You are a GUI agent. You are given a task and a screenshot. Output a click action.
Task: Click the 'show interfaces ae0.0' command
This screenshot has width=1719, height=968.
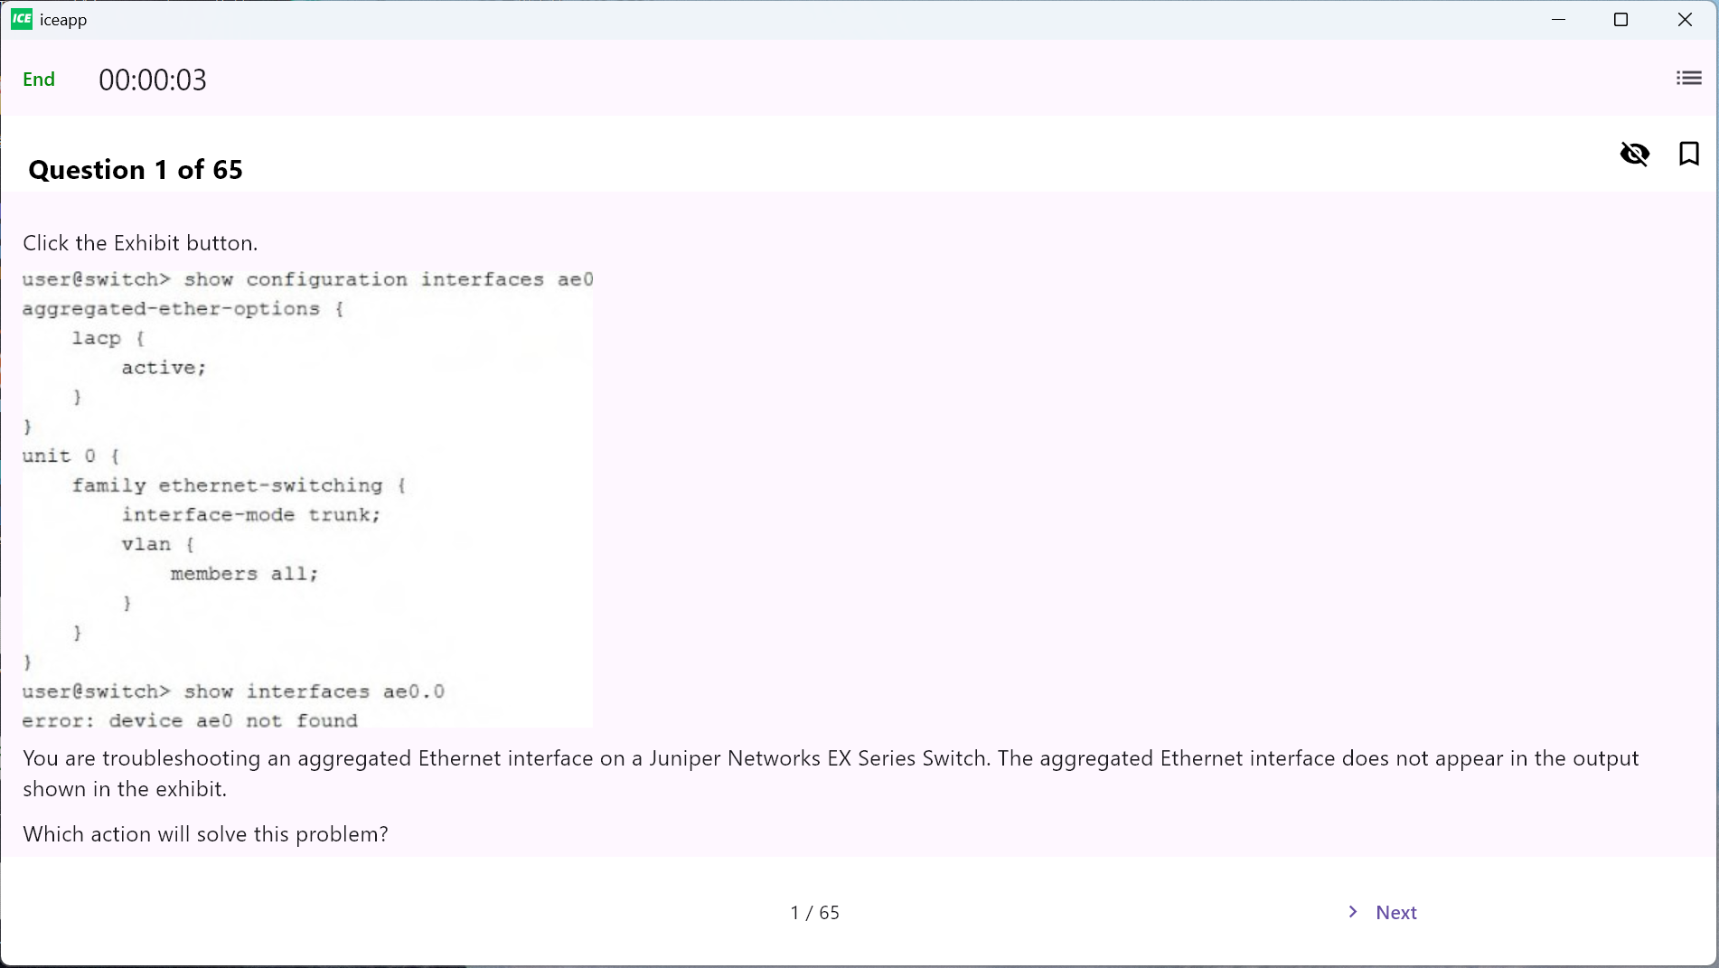233,691
